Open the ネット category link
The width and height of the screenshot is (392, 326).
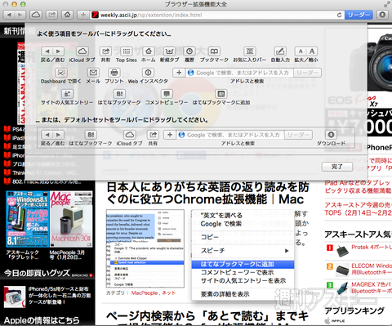169,293
